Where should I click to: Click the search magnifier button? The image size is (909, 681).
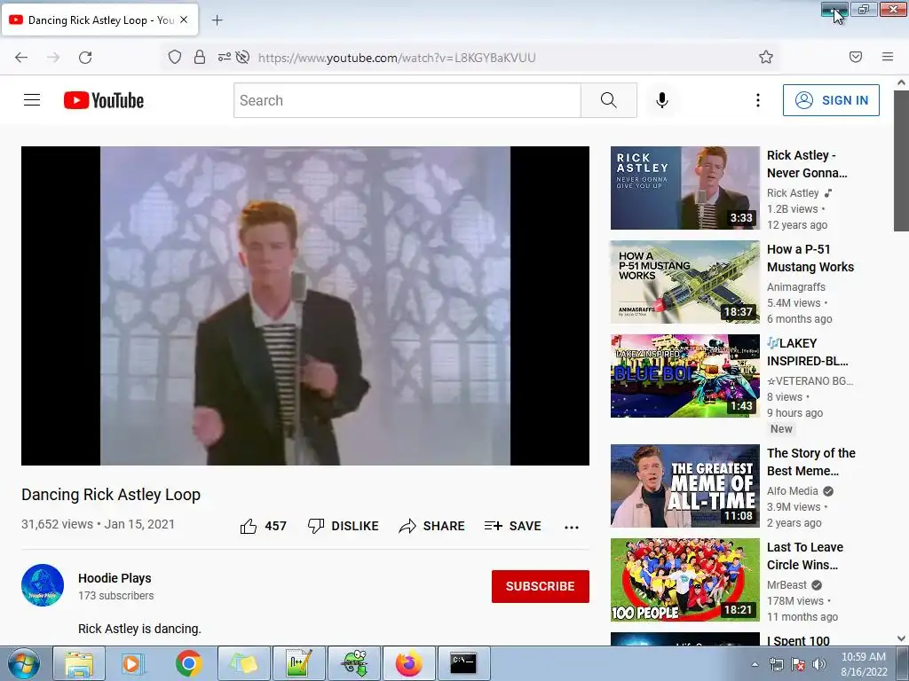point(609,100)
